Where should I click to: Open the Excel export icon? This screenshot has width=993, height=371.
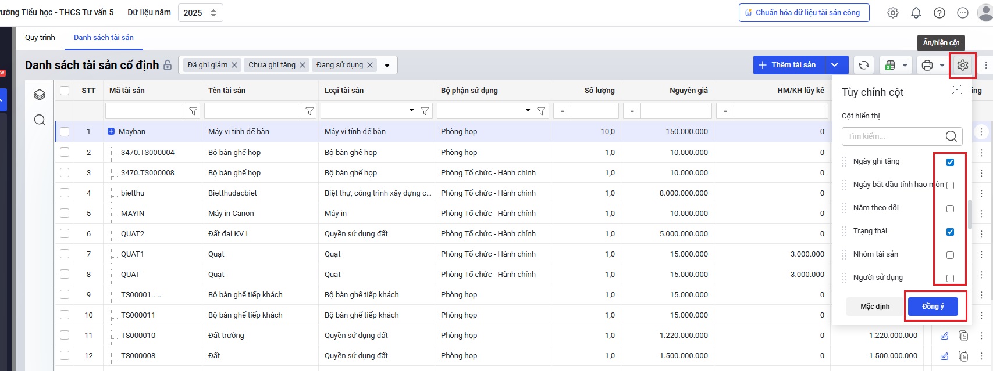[890, 65]
